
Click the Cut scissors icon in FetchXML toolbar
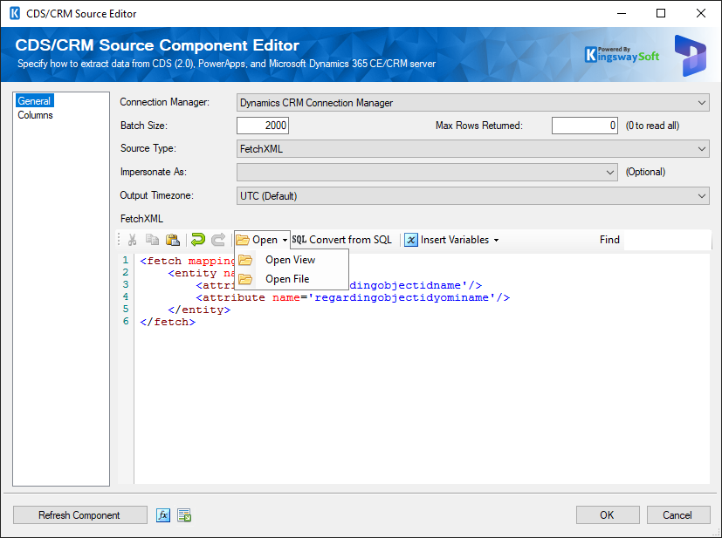point(132,240)
